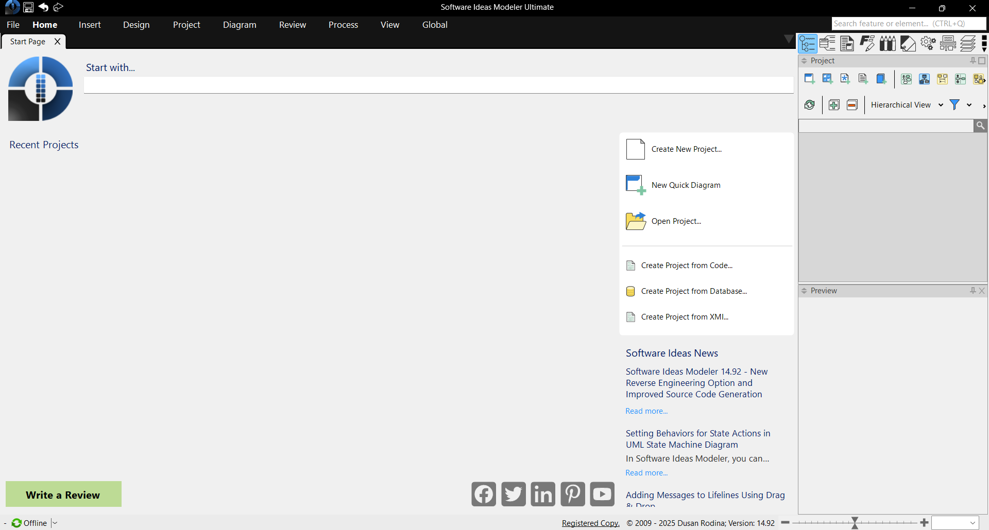The image size is (989, 530).
Task: Open the Global ribbon tab
Action: pos(435,25)
